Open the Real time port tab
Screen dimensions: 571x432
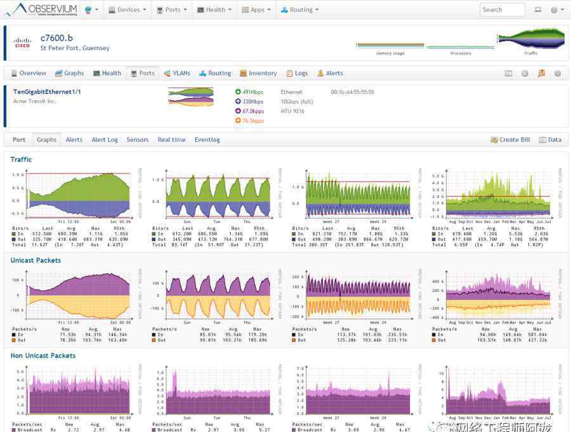click(171, 140)
